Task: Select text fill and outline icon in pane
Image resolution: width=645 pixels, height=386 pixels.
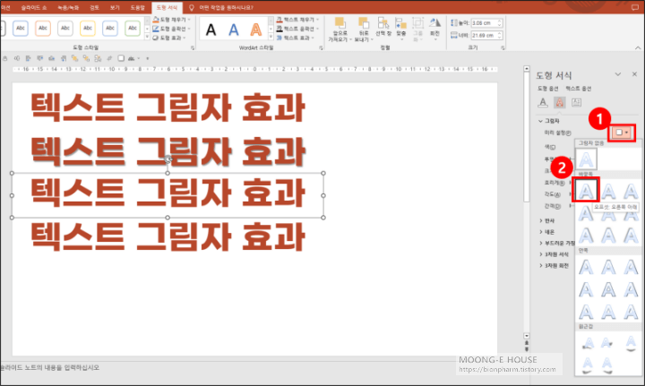Action: (x=543, y=102)
